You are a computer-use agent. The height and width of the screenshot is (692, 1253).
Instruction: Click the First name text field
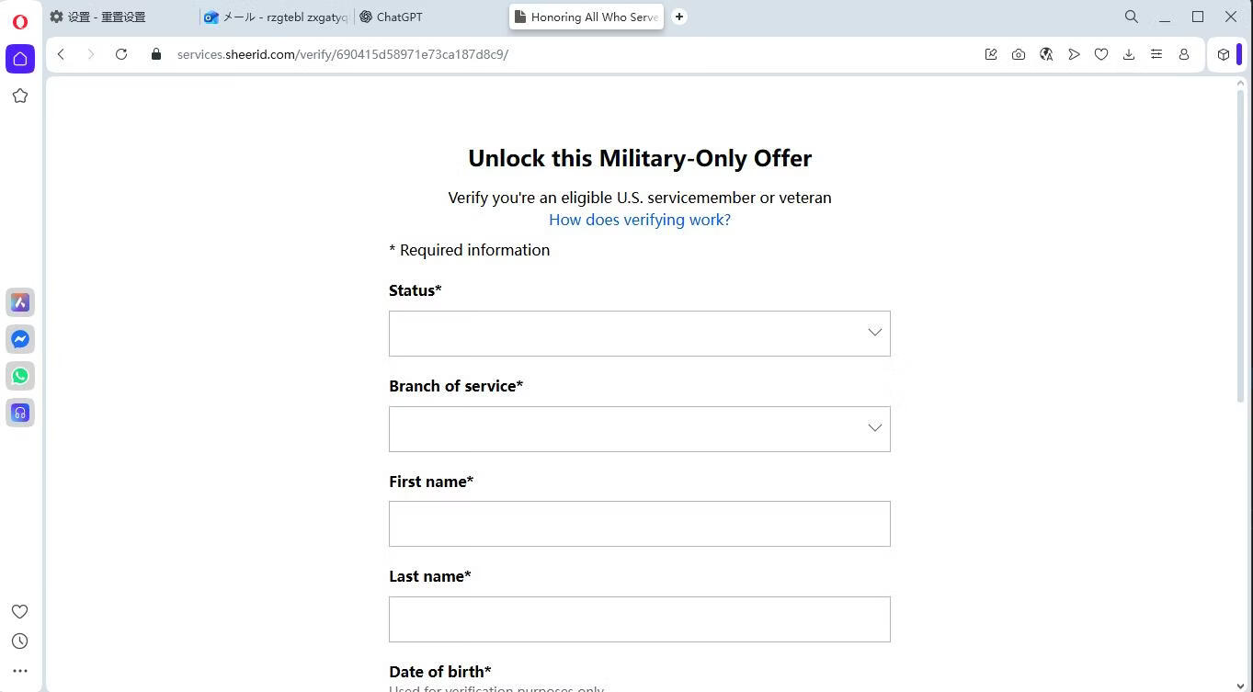pyautogui.click(x=639, y=524)
